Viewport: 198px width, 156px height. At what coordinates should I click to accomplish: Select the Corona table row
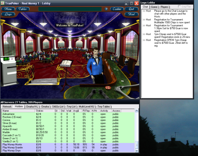tap(68, 120)
